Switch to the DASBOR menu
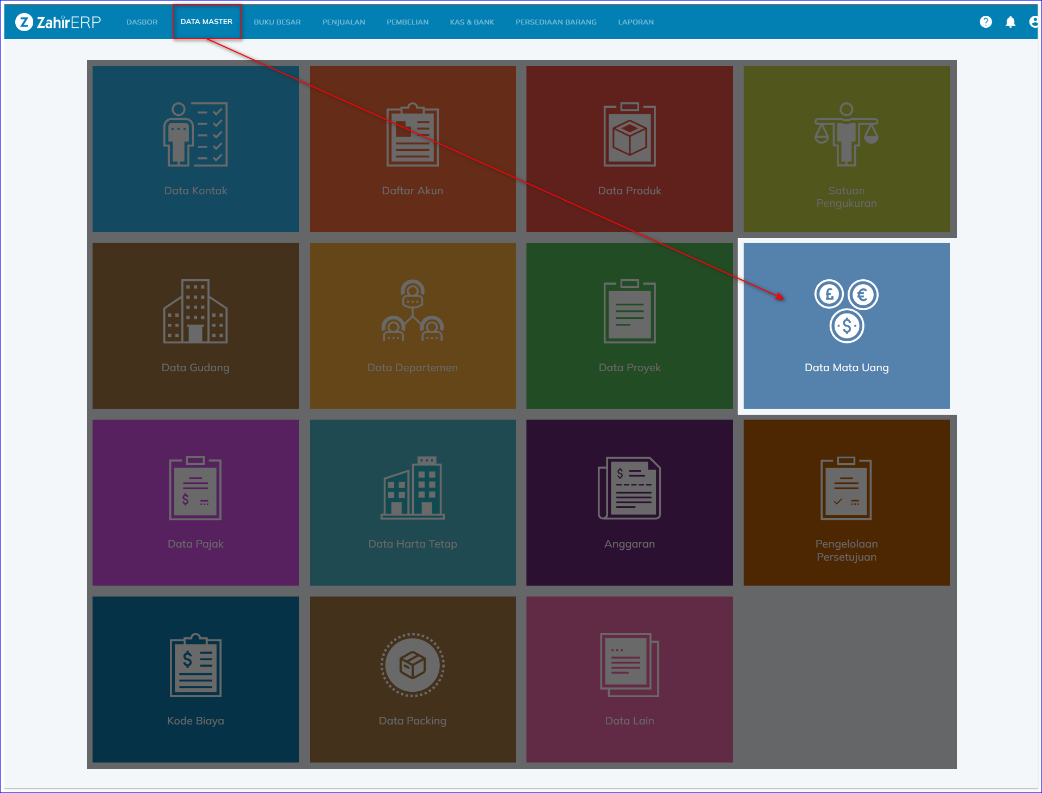Screen dimensions: 1042x793 (142, 22)
